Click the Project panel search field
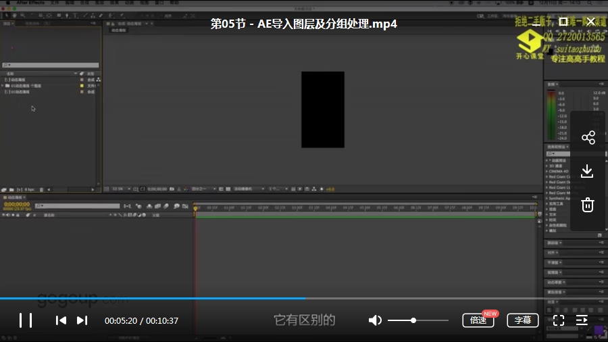The height and width of the screenshot is (342, 608). click(51, 65)
